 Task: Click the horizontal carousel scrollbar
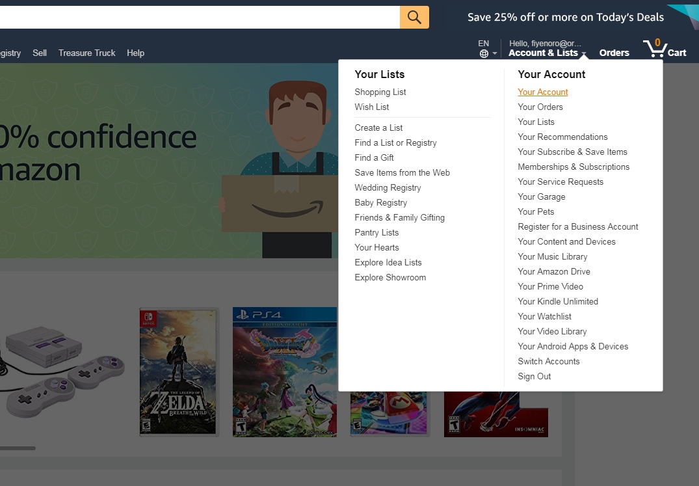coord(18,448)
